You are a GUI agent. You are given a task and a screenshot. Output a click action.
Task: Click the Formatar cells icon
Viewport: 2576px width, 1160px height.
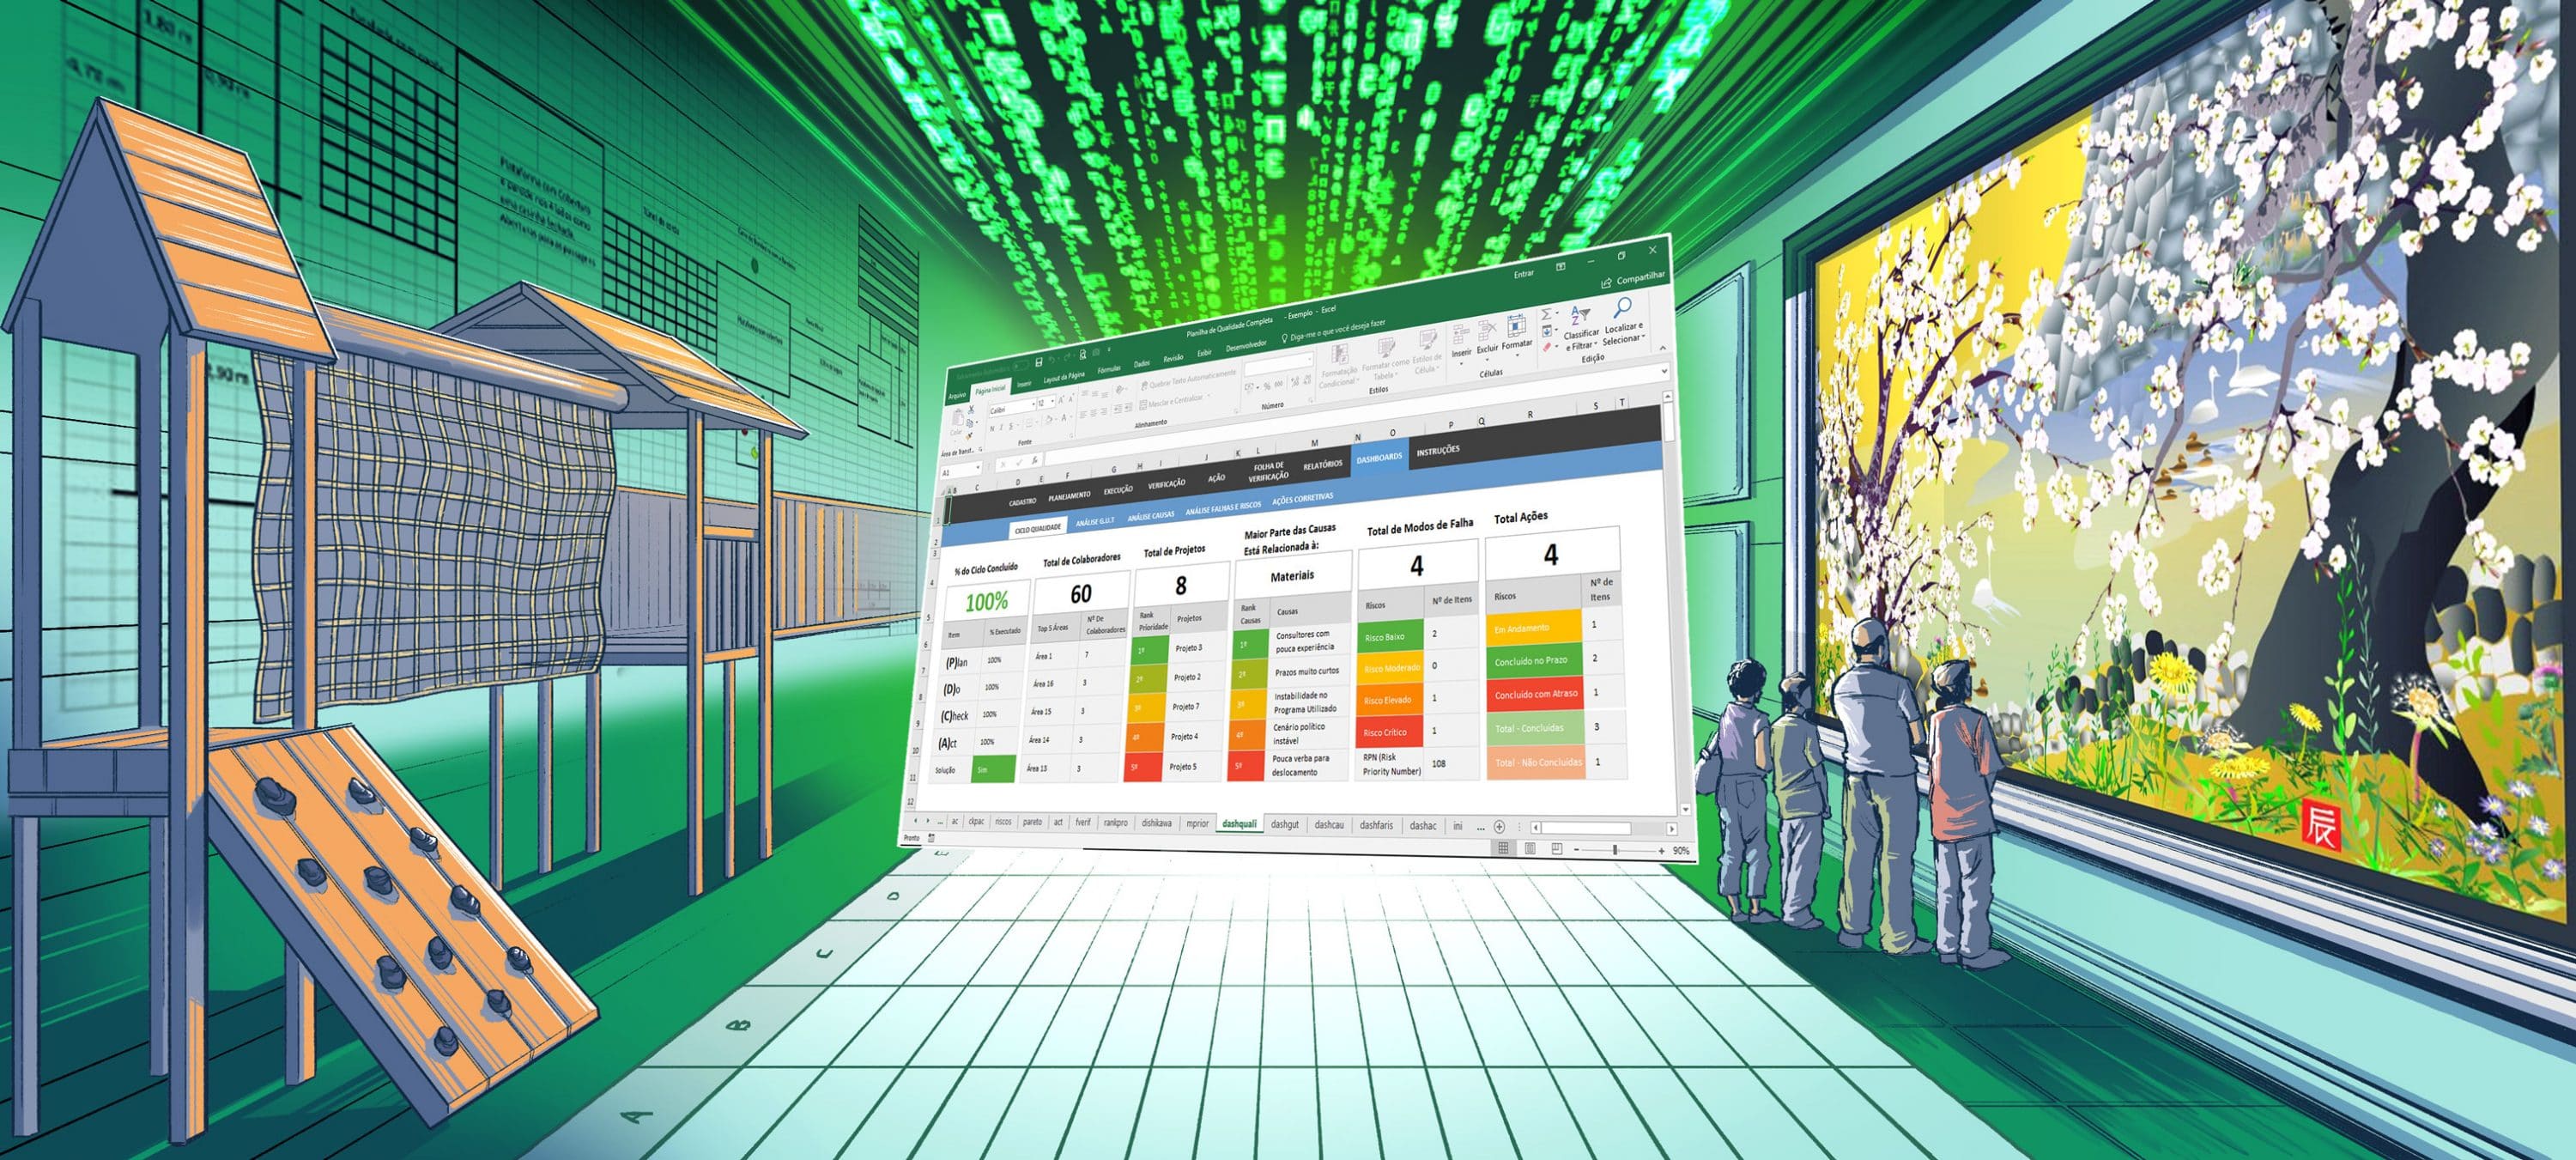[x=1516, y=325]
